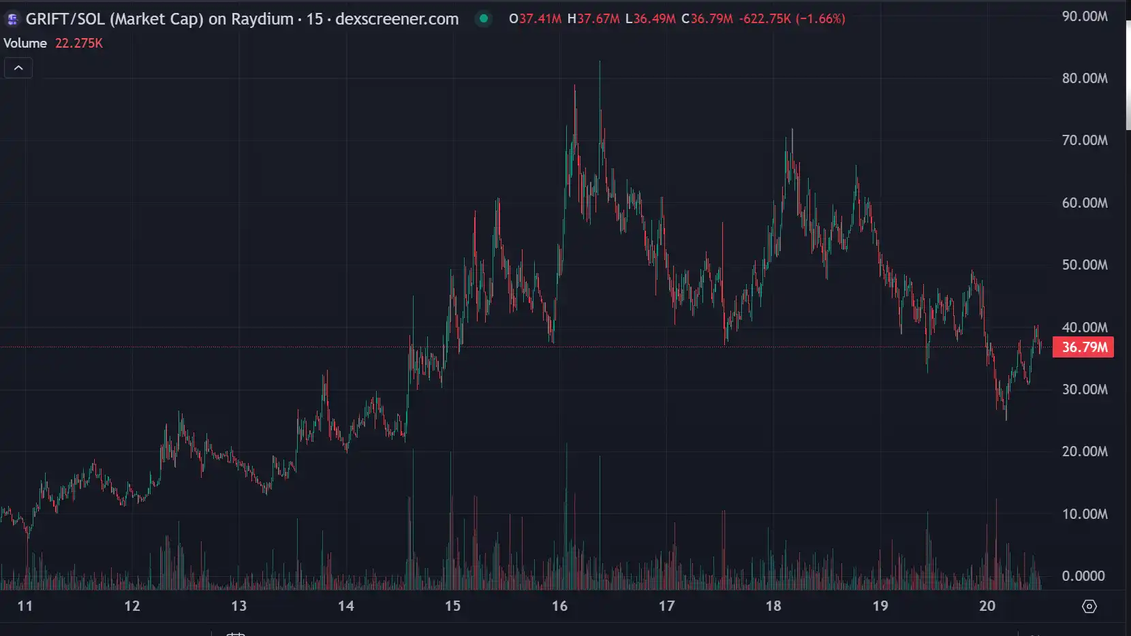This screenshot has width=1131, height=636.
Task: Click the 60.00M price axis label
Action: pyautogui.click(x=1085, y=203)
